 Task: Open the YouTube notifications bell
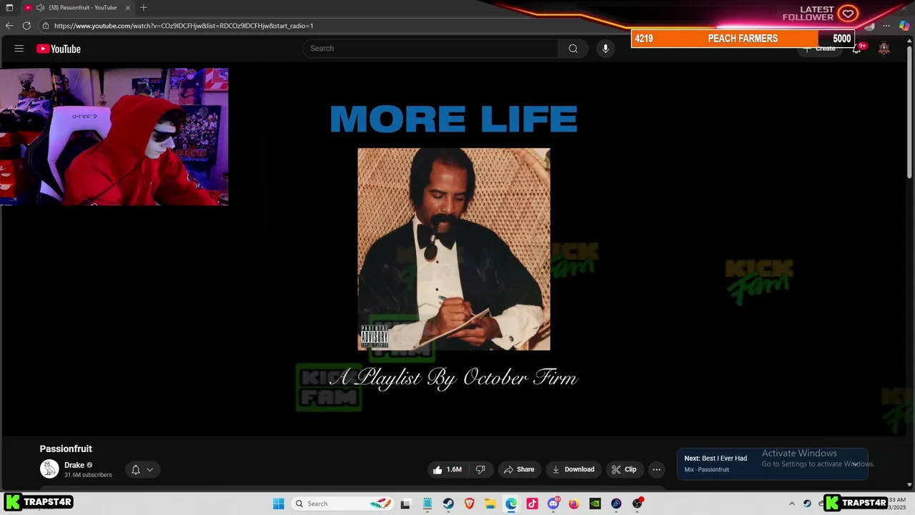coord(856,49)
